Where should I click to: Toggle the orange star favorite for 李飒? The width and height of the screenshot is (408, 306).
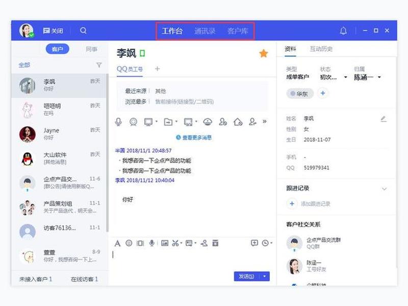point(264,54)
